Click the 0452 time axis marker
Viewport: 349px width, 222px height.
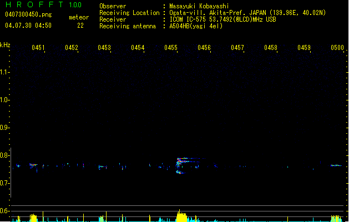point(72,48)
